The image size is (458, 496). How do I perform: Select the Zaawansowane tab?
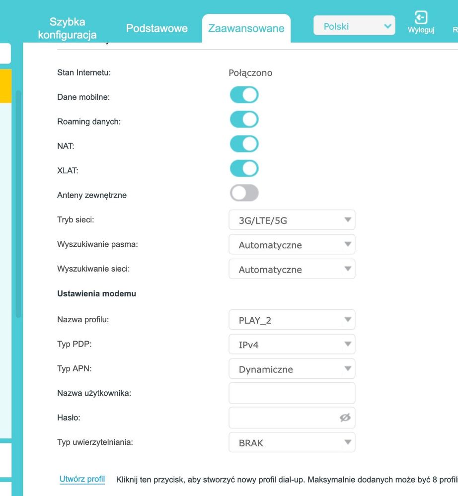(x=246, y=28)
